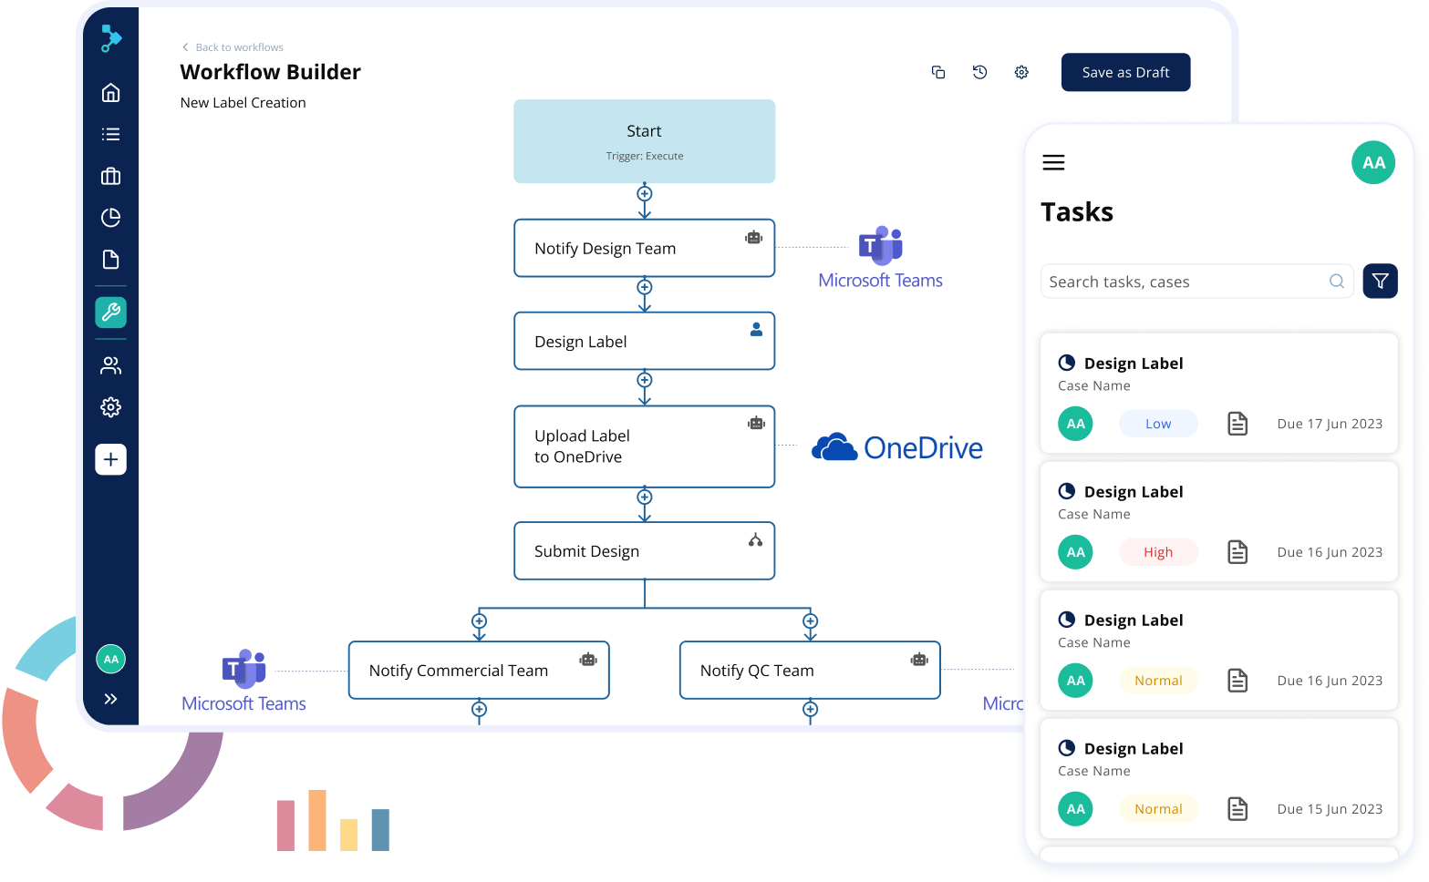1429x882 pixels.
Task: Open workflow settings via the gear icon
Action: [x=1021, y=72]
